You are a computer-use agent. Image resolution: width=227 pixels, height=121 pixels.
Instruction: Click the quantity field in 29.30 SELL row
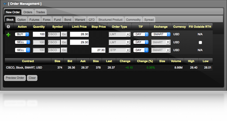(x=39, y=42)
